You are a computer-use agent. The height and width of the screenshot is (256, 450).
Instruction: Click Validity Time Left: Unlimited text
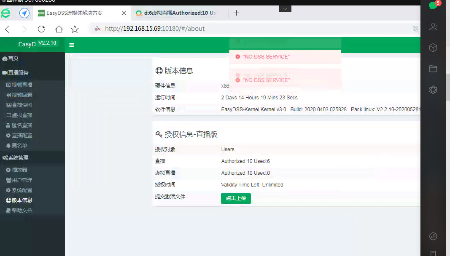[x=252, y=184]
